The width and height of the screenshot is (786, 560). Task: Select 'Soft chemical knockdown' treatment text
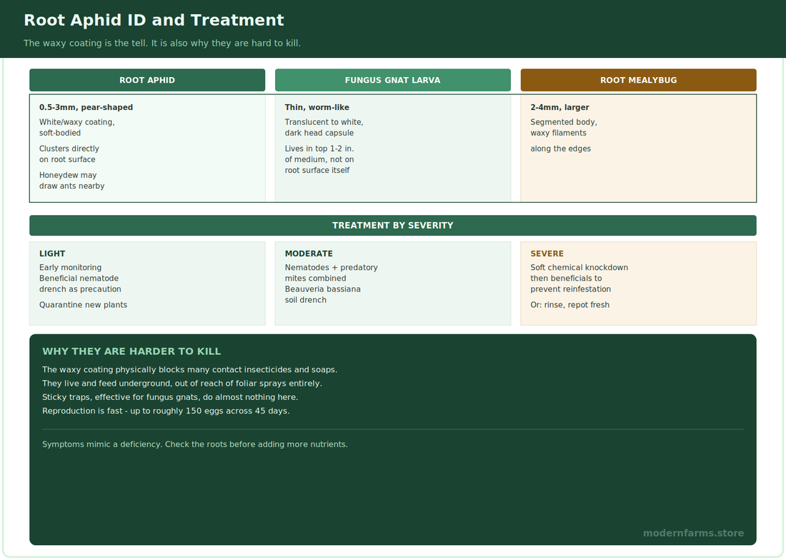coord(579,267)
